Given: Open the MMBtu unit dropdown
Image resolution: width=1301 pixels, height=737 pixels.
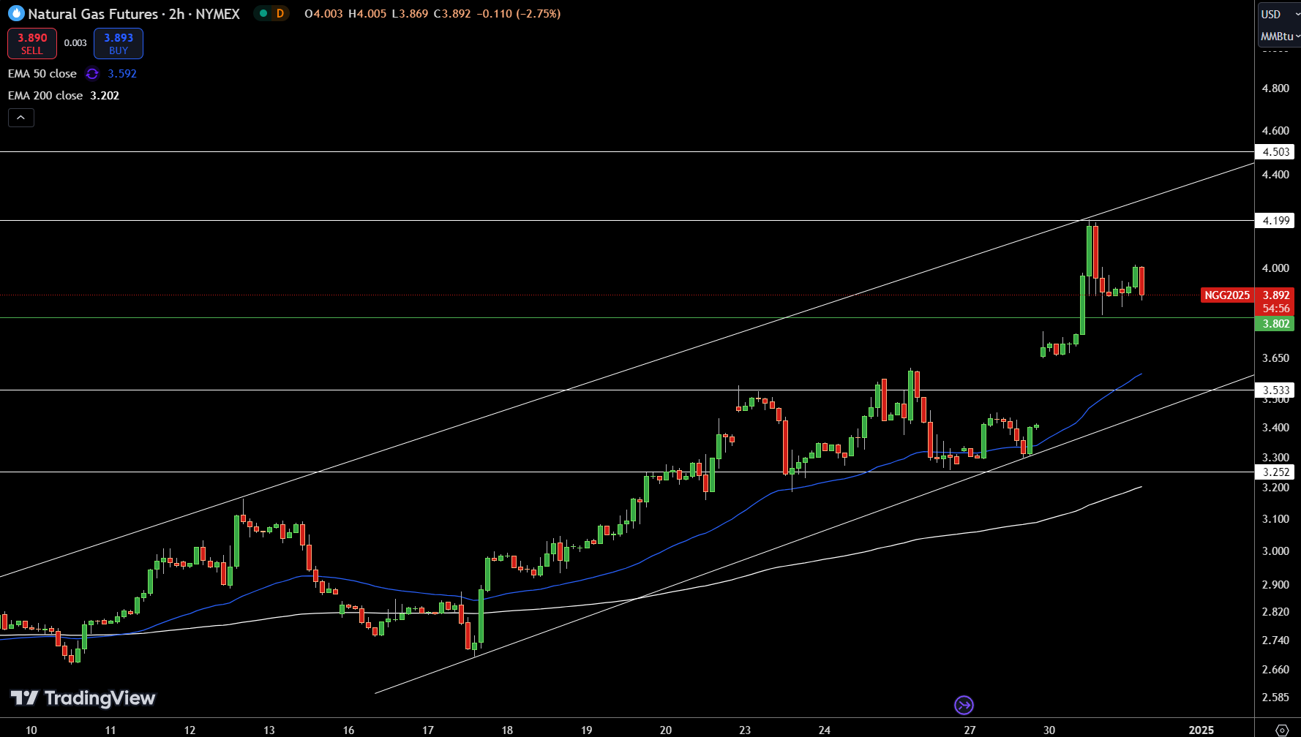Looking at the screenshot, I should click(x=1279, y=36).
